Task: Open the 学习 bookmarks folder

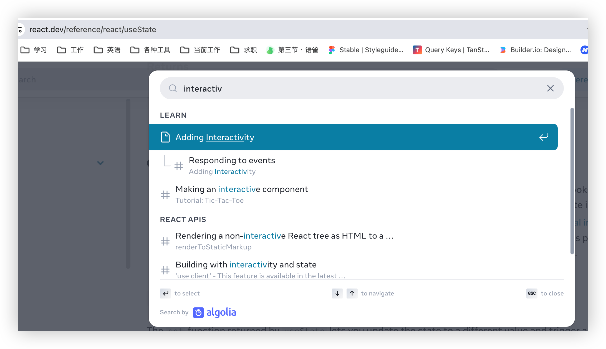Action: [x=34, y=50]
